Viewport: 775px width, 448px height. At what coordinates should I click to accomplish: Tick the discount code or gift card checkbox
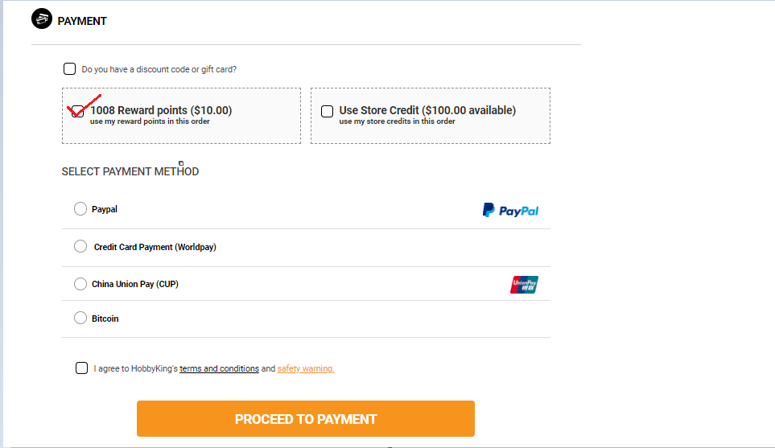(x=70, y=68)
